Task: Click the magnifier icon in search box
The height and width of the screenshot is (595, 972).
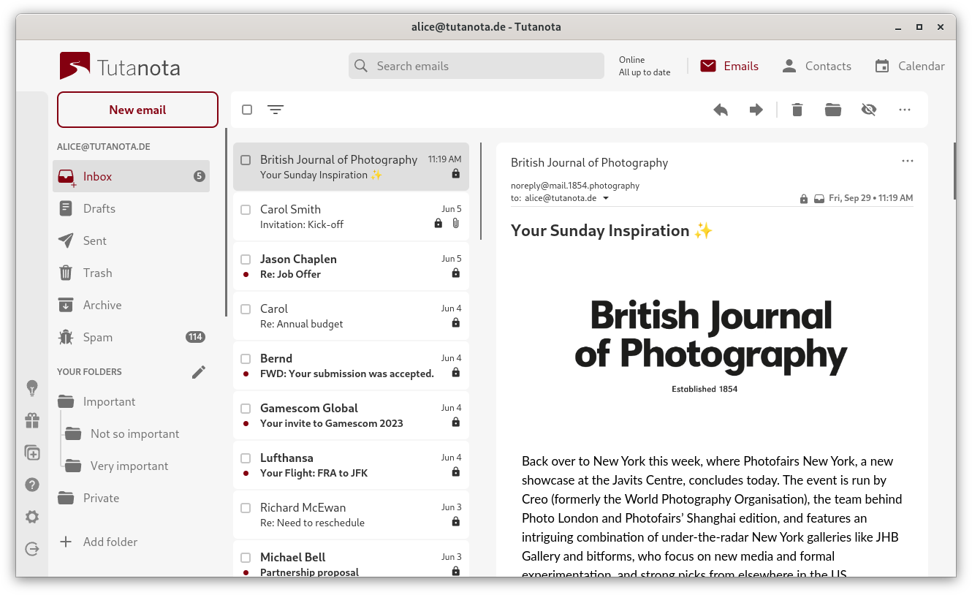Action: pos(361,66)
